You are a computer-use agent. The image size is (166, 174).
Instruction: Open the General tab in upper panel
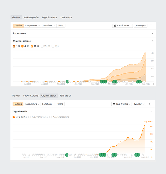[16, 17]
